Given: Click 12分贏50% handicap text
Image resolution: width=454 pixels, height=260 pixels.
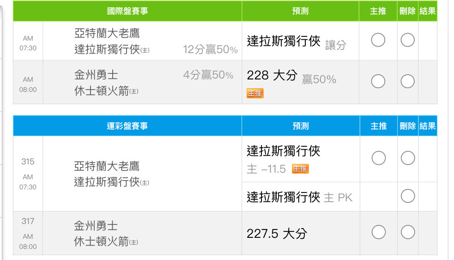Looking at the screenshot, I should (210, 49).
